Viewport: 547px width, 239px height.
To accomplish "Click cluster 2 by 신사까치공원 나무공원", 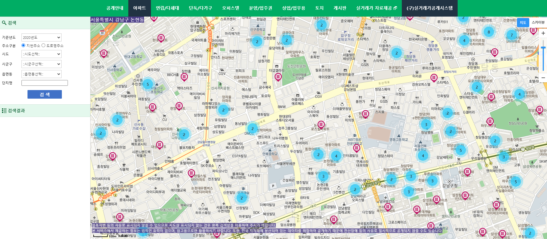I will pos(184,134).
